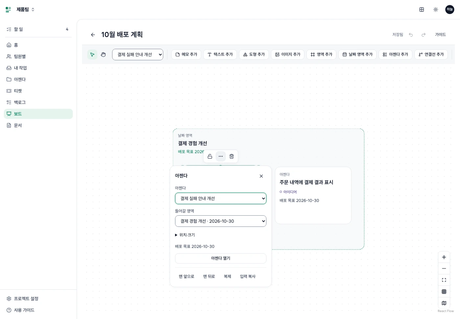Click the 이미지 추가 button

[x=288, y=54]
